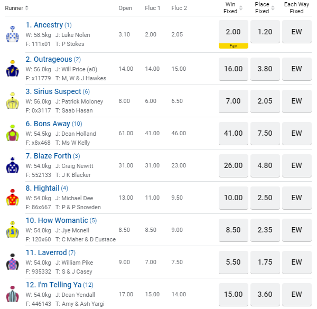Click How Womantic jockey silks icon
The width and height of the screenshot is (317, 309).
(13, 230)
